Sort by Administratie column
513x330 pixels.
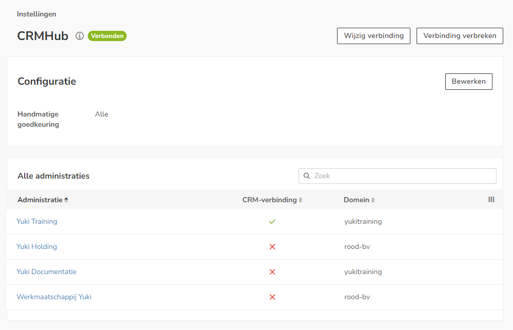43,200
